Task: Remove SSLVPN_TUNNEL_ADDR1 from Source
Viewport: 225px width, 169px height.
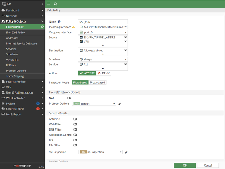Action: click(126, 37)
